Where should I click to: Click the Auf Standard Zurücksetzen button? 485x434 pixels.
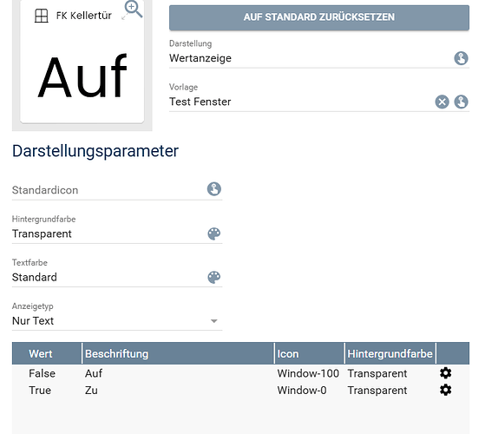319,17
